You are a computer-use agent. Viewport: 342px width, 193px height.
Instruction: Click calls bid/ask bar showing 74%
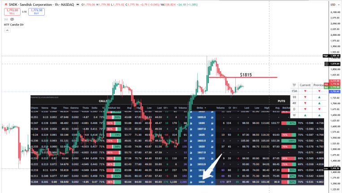click(114, 135)
